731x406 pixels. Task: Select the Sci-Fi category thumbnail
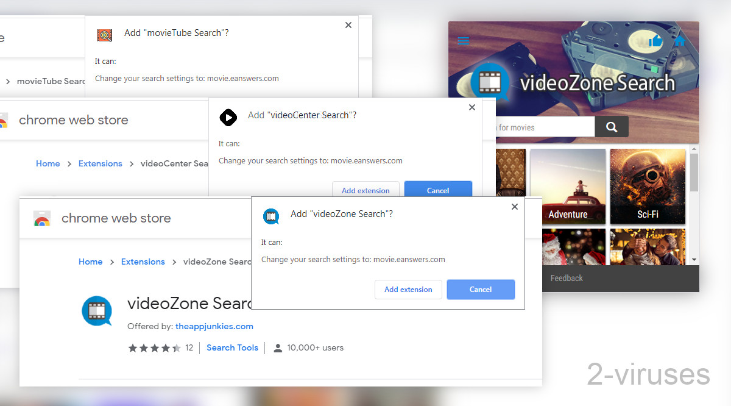tap(648, 187)
